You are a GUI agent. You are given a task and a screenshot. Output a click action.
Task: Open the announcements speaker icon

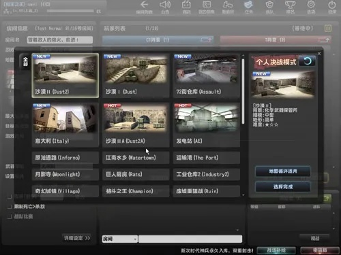[x=165, y=5]
